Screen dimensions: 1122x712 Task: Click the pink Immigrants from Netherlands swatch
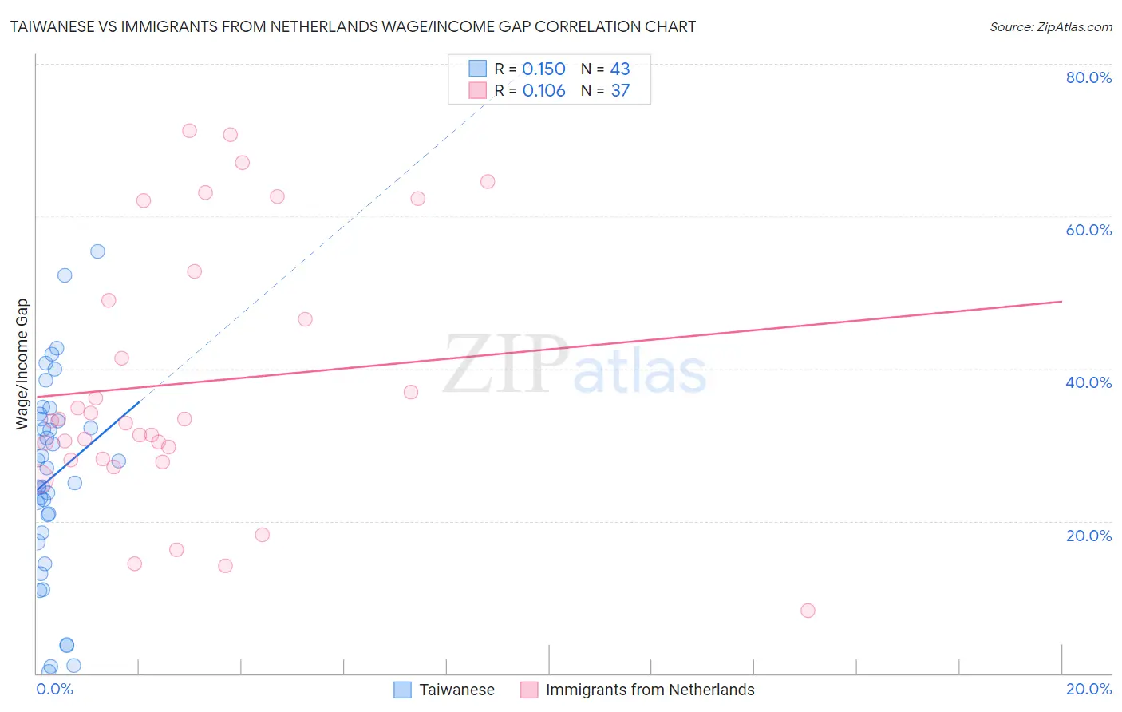(529, 690)
